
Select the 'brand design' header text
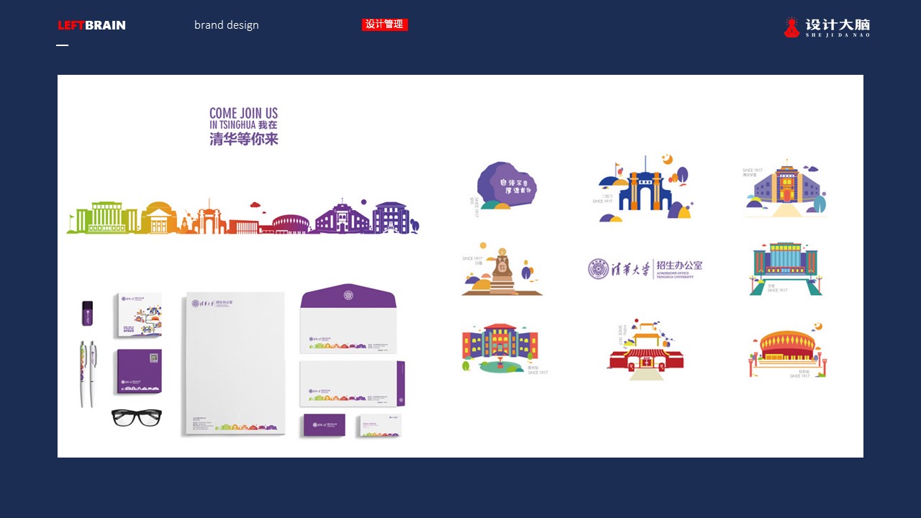[227, 25]
